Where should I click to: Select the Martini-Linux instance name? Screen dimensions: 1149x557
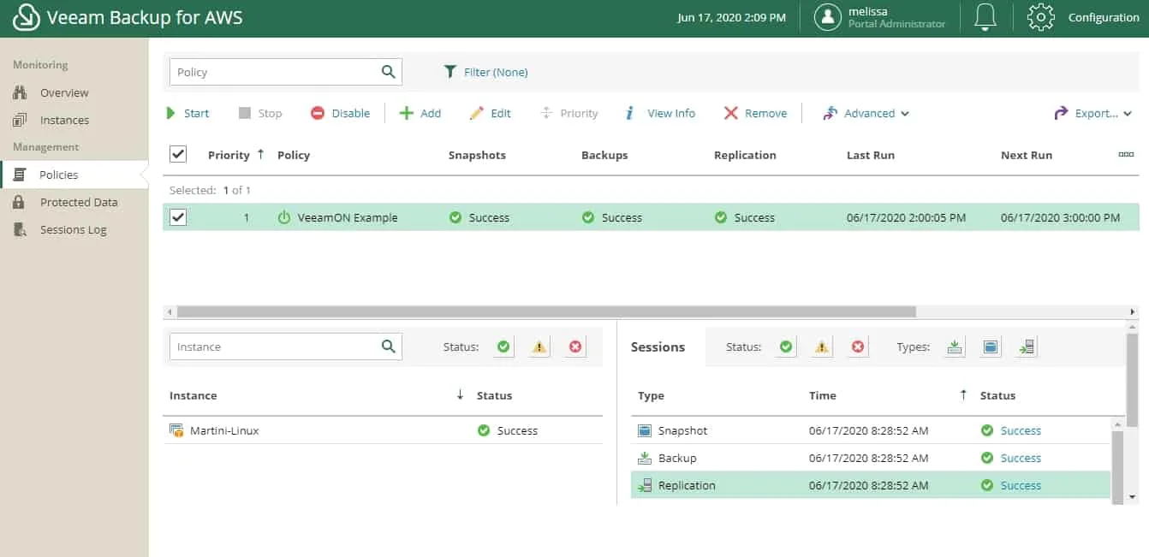pyautogui.click(x=224, y=430)
